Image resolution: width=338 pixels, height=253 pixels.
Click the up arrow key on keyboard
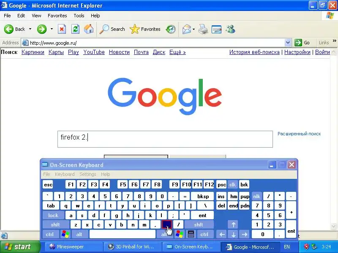pyautogui.click(x=233, y=225)
